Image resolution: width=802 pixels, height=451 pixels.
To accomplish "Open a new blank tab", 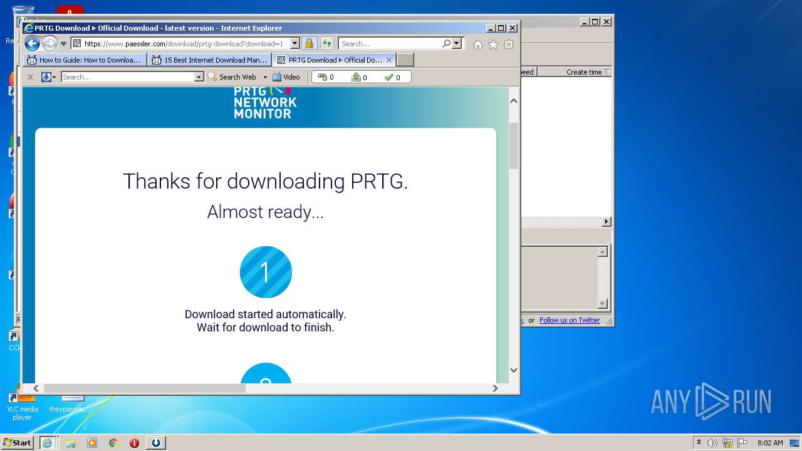I will click(x=405, y=60).
